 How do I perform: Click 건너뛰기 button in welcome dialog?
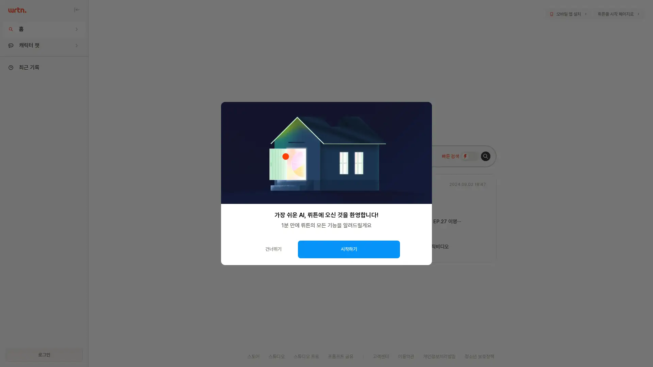tap(273, 249)
